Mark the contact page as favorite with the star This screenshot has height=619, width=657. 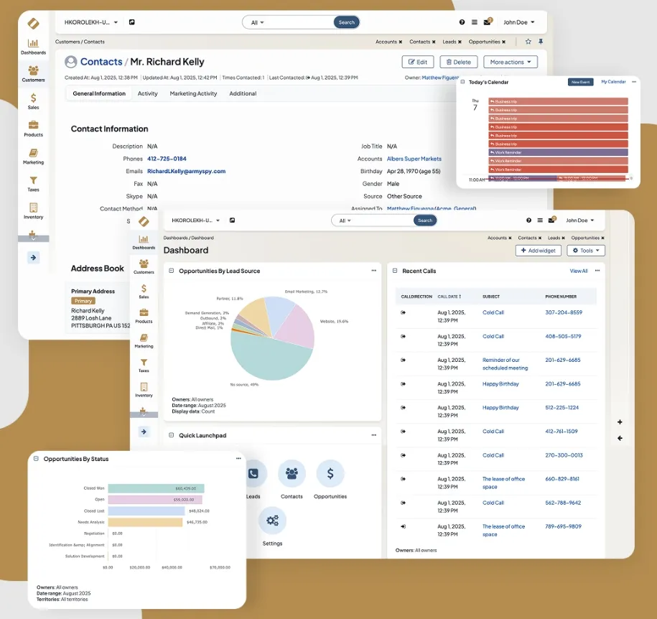pyautogui.click(x=528, y=42)
